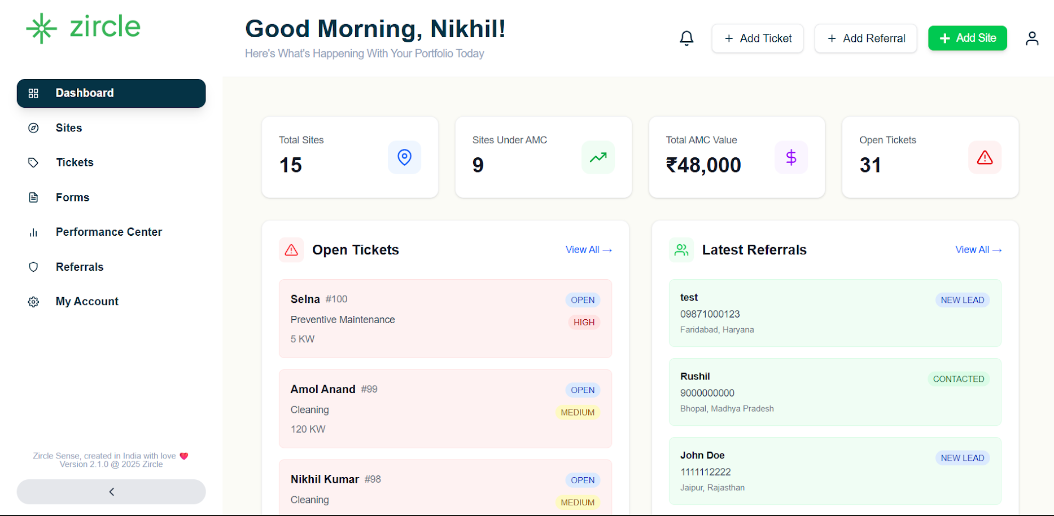Open the user profile icon
The height and width of the screenshot is (516, 1054).
1032,38
